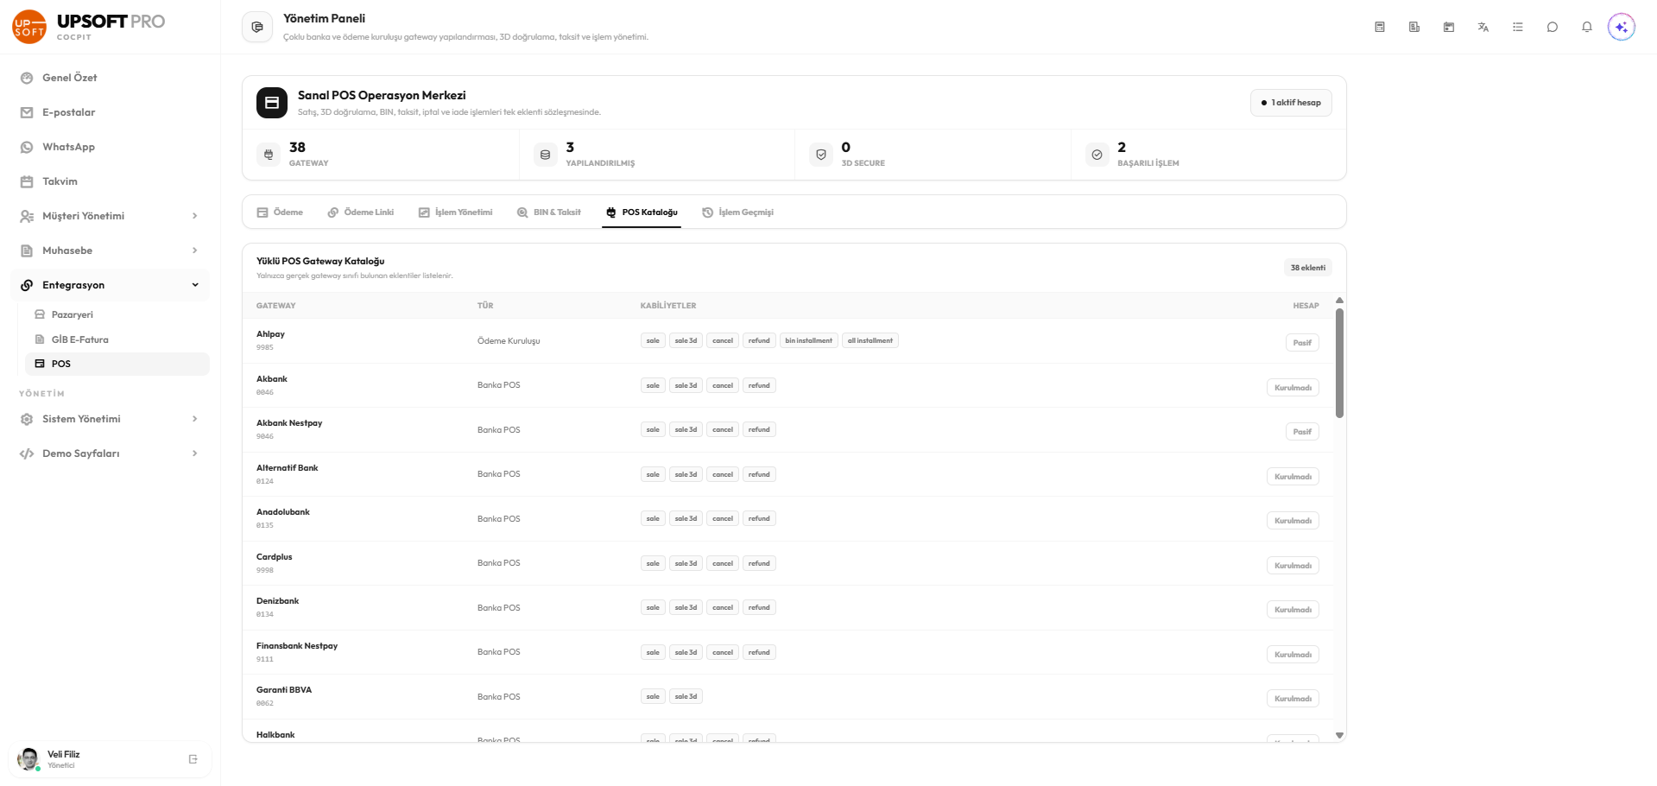Screen dimensions: 1657x786
Task: Click the Pasif status in the Ahlpay row
Action: tap(1302, 343)
